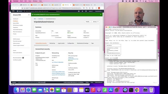Click the RDS breadcrumb link

35,19
